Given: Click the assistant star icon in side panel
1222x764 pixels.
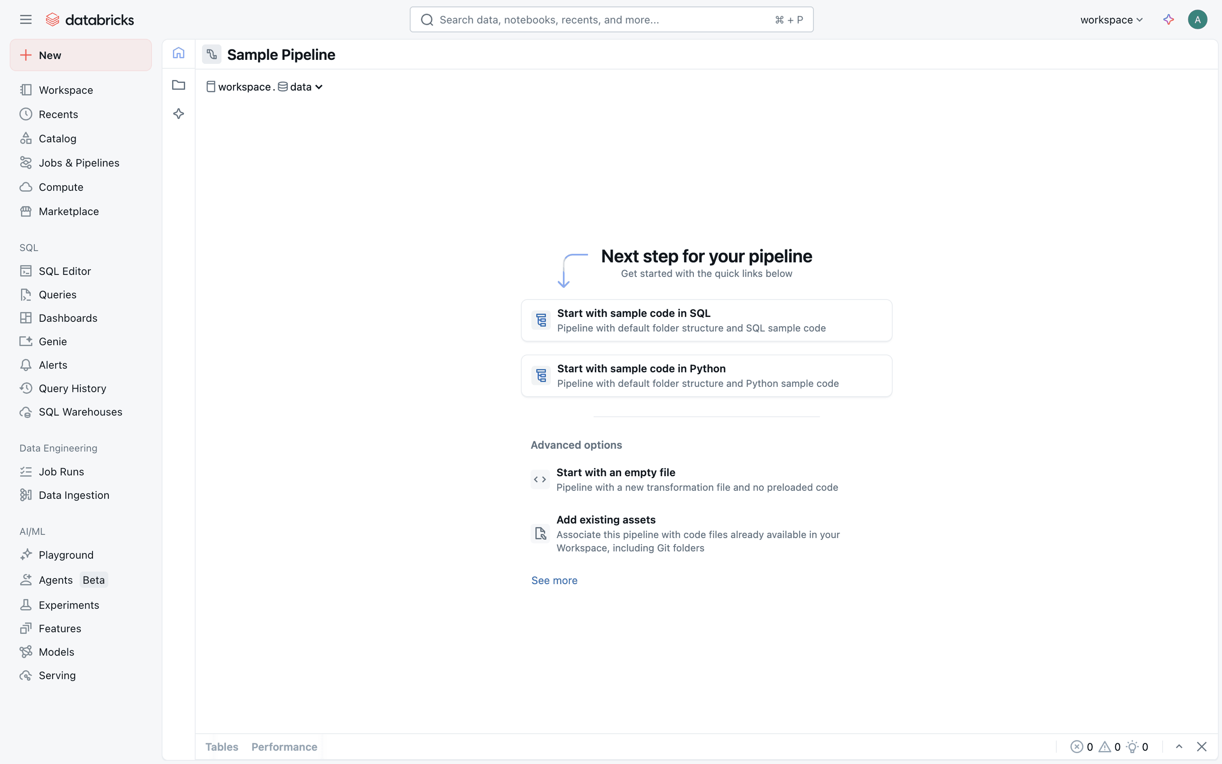Looking at the screenshot, I should 178,114.
